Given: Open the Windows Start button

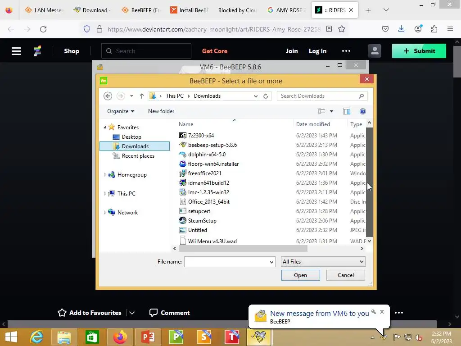Looking at the screenshot, I should pos(11,337).
